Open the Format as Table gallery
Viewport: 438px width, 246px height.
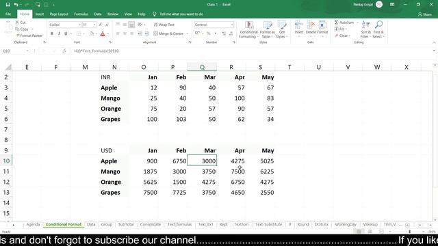(x=267, y=29)
